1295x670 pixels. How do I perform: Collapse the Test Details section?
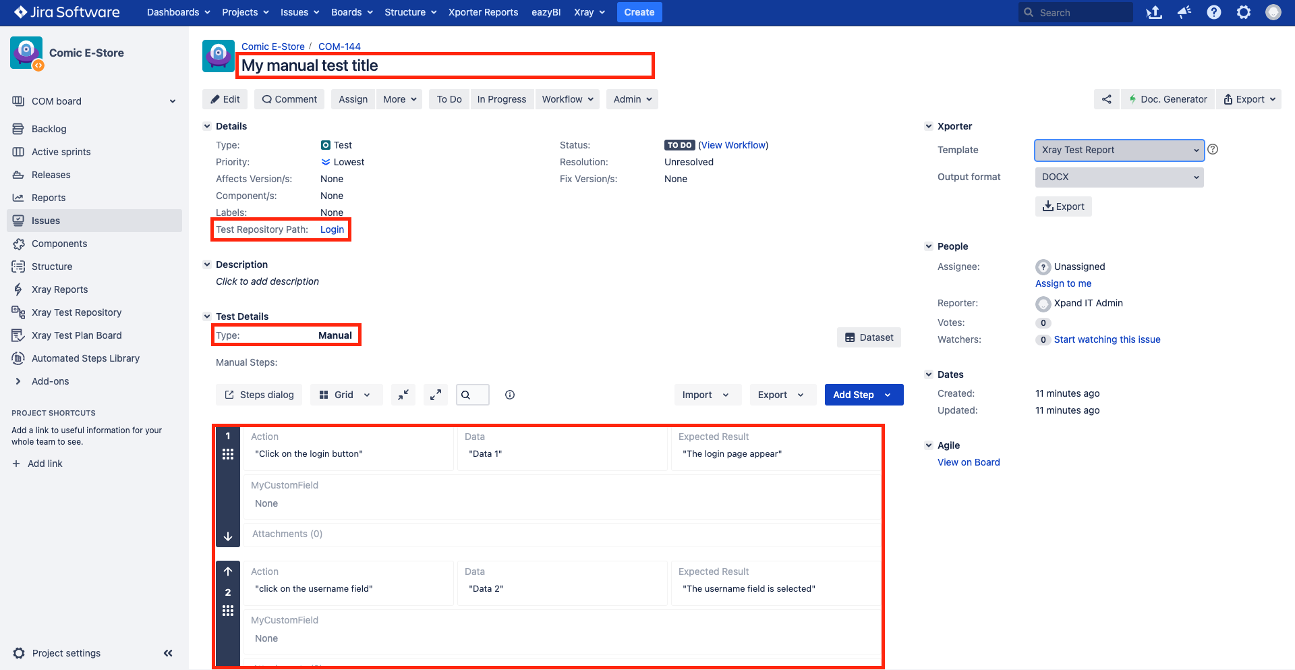(x=207, y=316)
